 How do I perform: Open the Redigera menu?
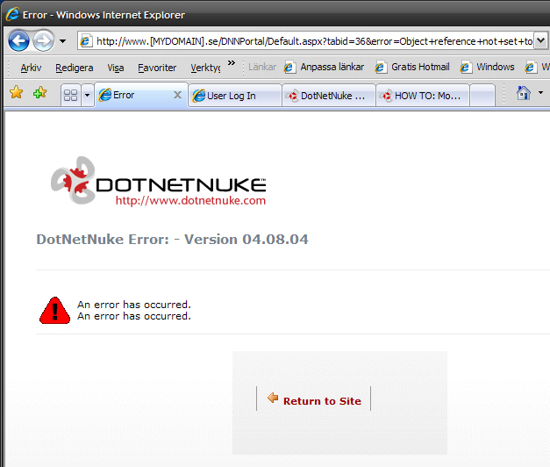[x=75, y=68]
